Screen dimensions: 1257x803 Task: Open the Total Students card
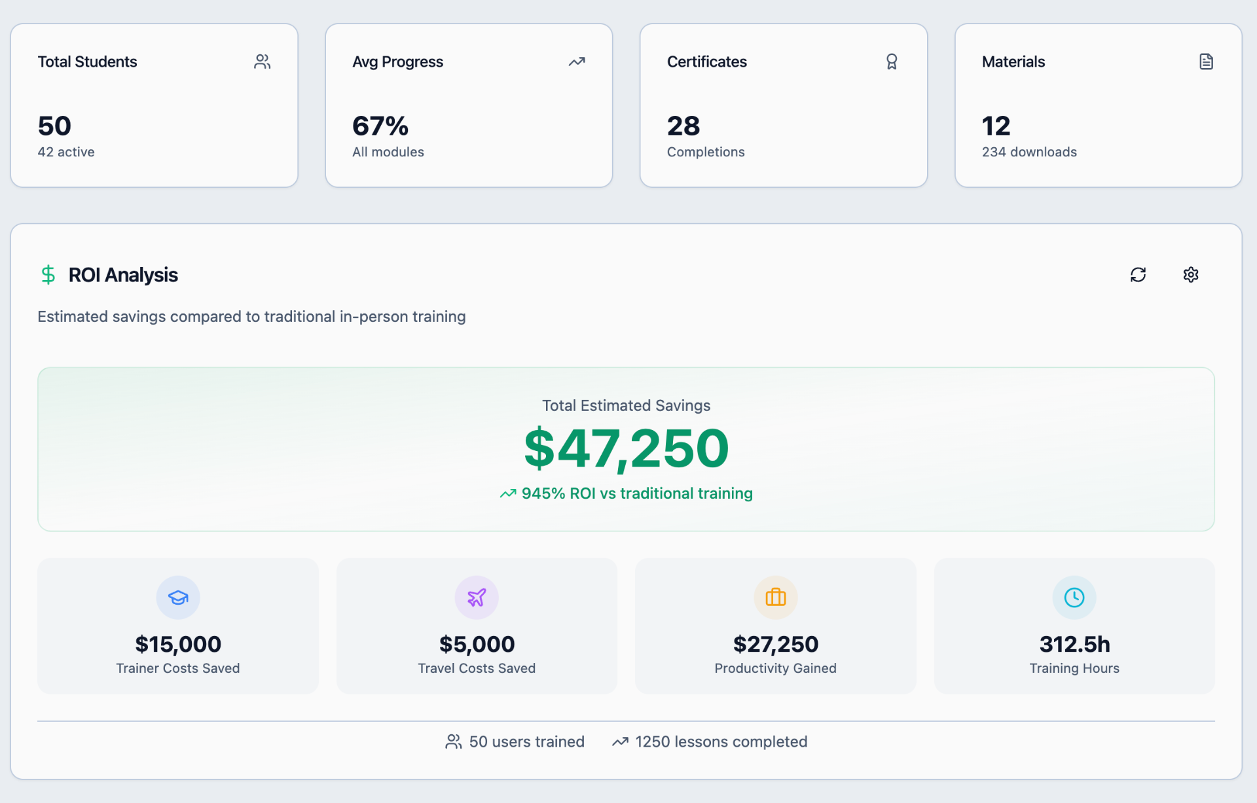tap(155, 105)
